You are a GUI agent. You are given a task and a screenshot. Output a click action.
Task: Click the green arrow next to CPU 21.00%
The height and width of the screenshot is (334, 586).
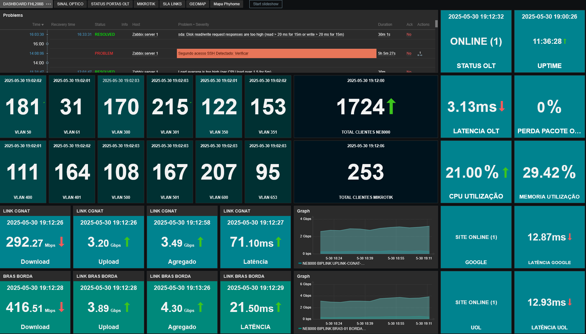(505, 172)
